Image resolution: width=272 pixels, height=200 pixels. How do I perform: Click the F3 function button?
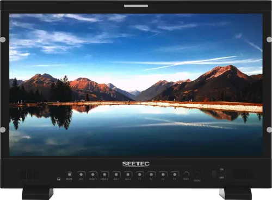163,175
